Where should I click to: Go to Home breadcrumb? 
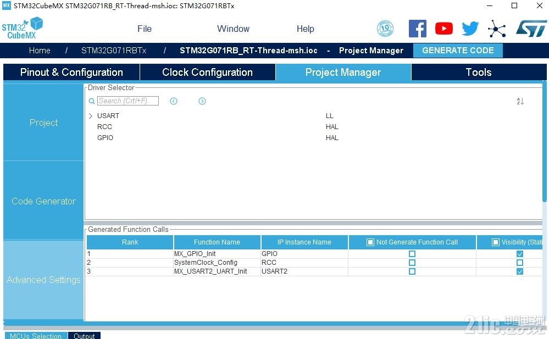pos(40,51)
